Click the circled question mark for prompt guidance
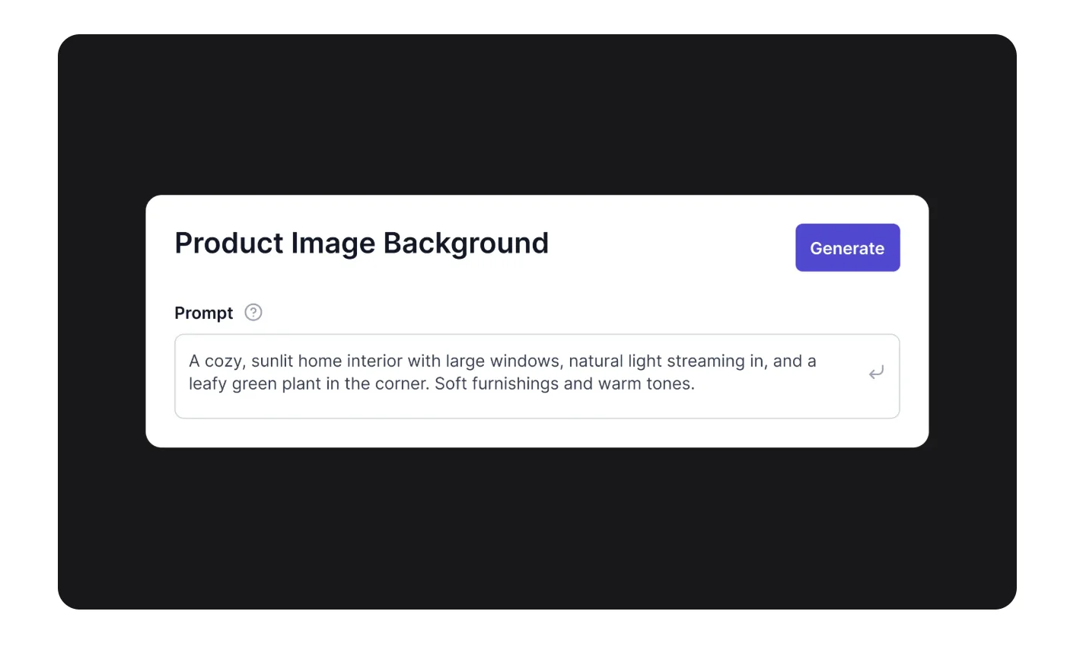Screen dimensions: 1067x659 click(253, 312)
